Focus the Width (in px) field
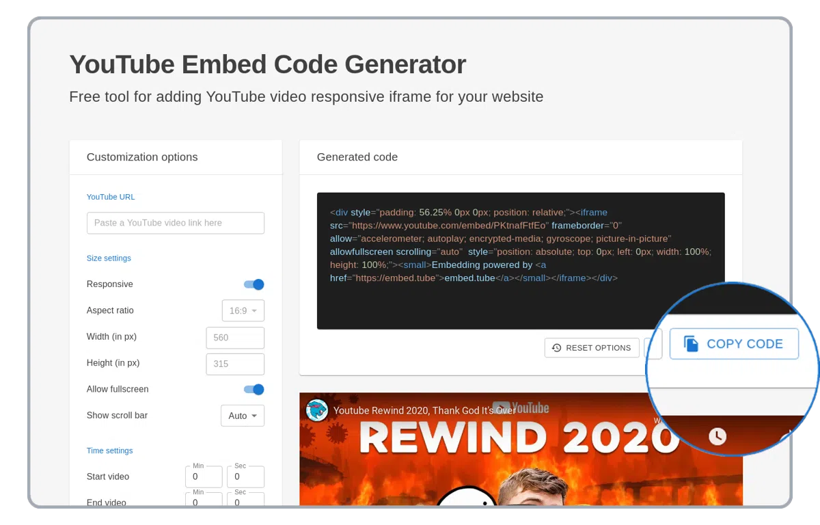 234,338
